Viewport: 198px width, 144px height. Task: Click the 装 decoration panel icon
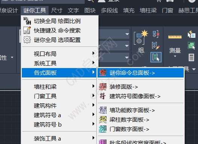click(103, 87)
